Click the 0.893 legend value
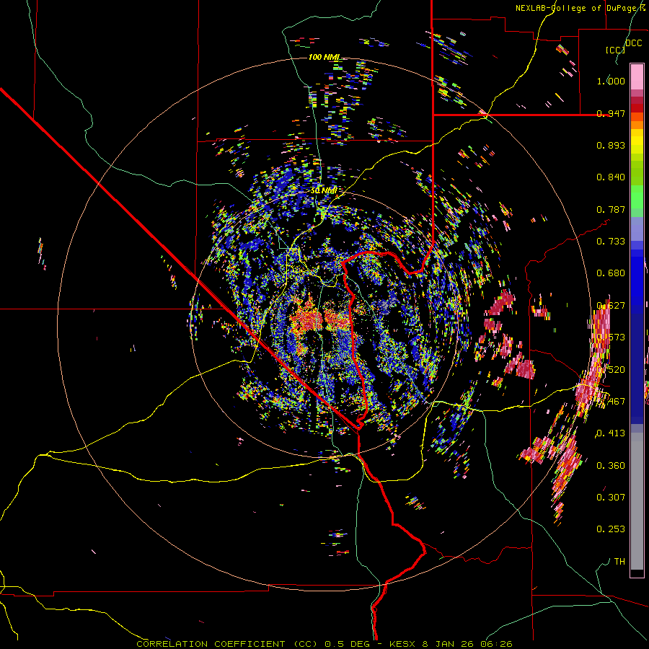The width and height of the screenshot is (649, 649). coord(611,145)
